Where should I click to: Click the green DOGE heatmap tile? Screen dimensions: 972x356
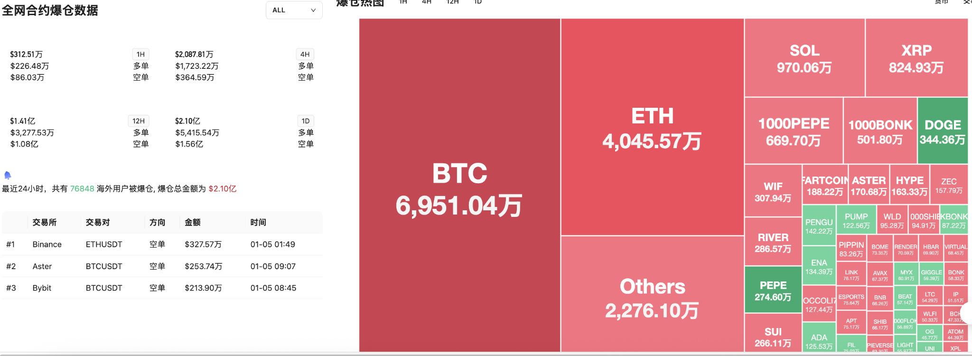coord(943,131)
